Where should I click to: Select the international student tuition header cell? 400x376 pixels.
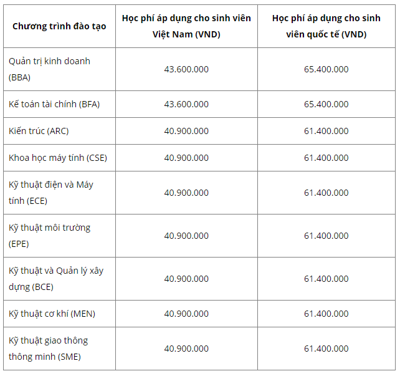click(326, 26)
